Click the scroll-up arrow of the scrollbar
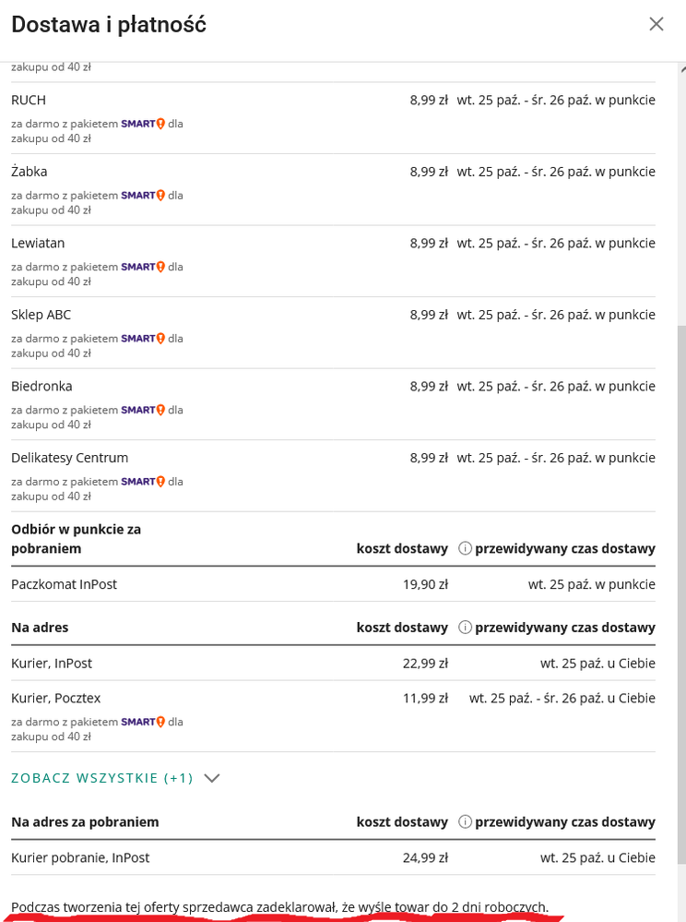The width and height of the screenshot is (686, 922). [681, 70]
